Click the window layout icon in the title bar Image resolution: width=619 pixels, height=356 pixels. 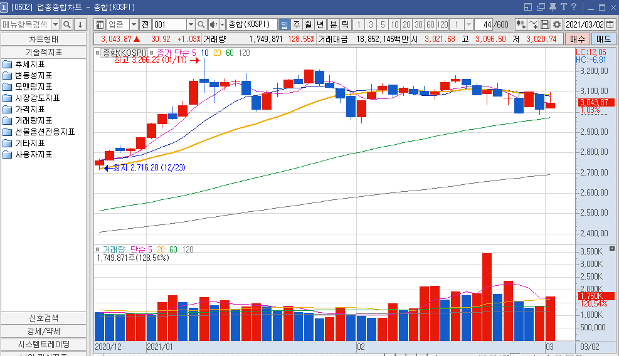click(528, 7)
